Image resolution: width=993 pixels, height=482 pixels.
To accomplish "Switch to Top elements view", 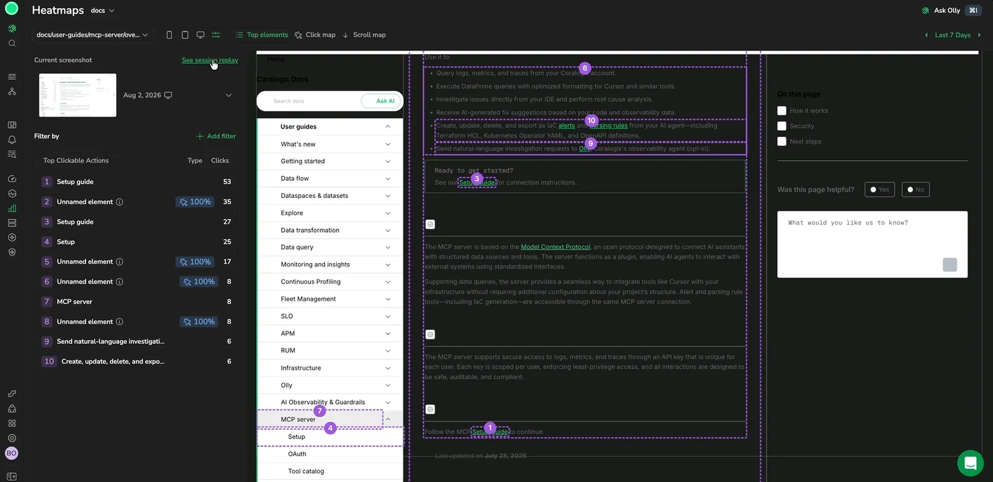I will pyautogui.click(x=261, y=35).
